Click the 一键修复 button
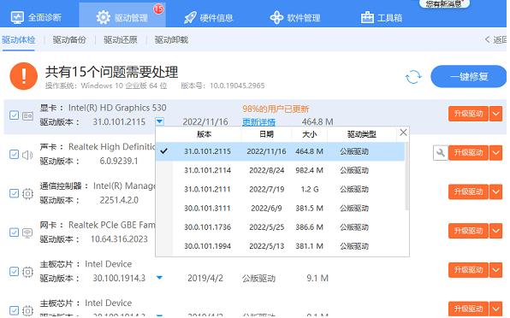Image resolution: width=510 pixels, height=318 pixels. point(468,77)
